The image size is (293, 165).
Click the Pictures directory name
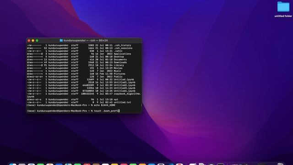[x=119, y=74]
